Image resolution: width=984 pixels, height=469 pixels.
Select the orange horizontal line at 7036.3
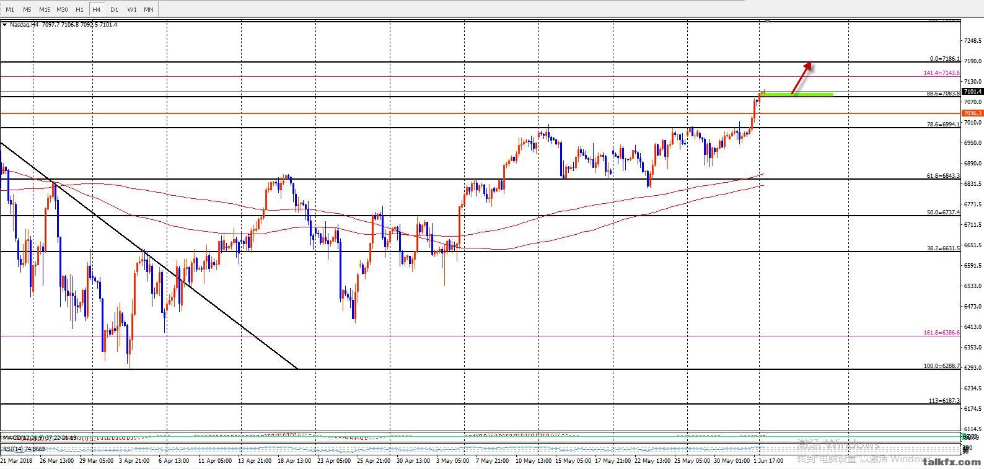pos(480,113)
